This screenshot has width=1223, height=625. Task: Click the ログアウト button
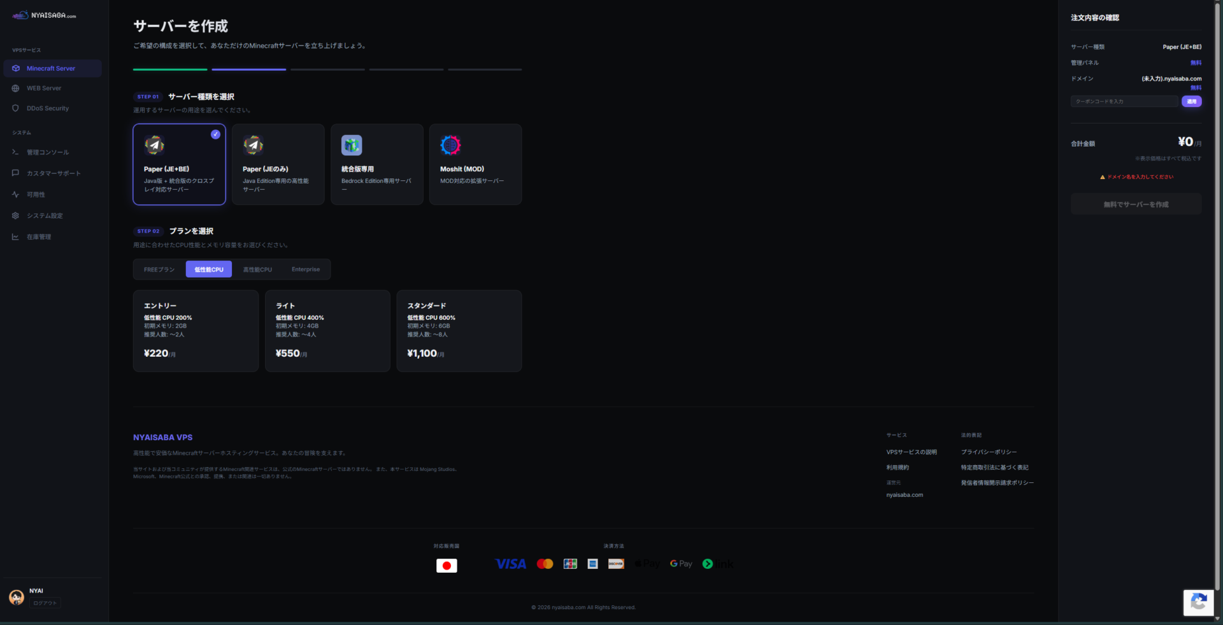coord(45,603)
